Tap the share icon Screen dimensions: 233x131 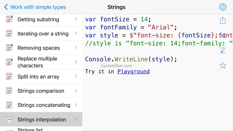(223, 20)
